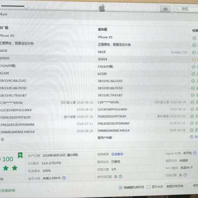The height and width of the screenshot is (198, 198).
Task: Click the magnifier icon in the search box
Action: [178, 9]
